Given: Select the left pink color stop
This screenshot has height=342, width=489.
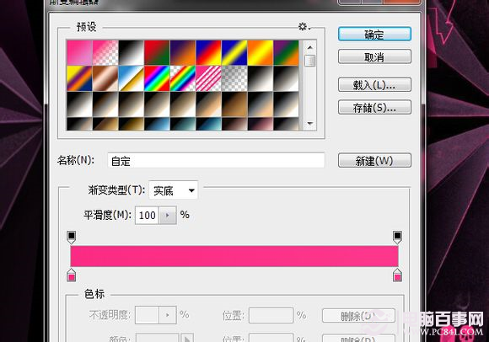Looking at the screenshot, I should coord(72,275).
